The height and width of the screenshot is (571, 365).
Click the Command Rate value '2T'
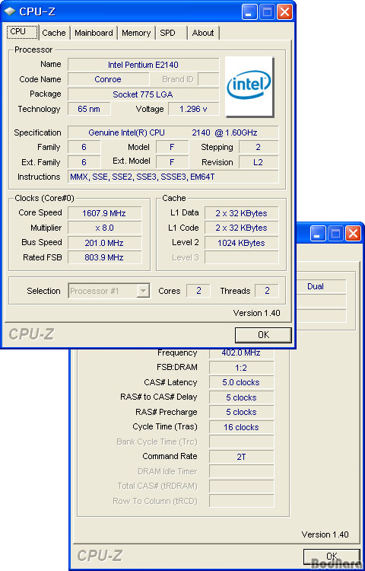241,457
